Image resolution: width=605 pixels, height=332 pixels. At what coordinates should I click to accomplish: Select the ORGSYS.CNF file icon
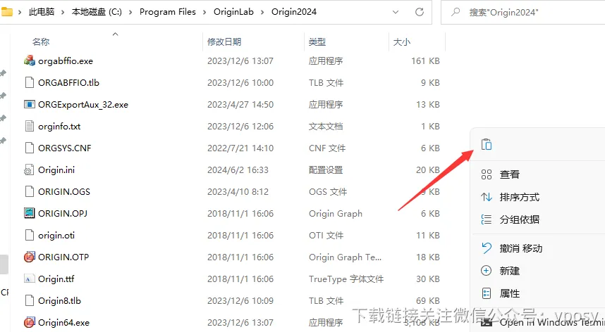pyautogui.click(x=30, y=148)
